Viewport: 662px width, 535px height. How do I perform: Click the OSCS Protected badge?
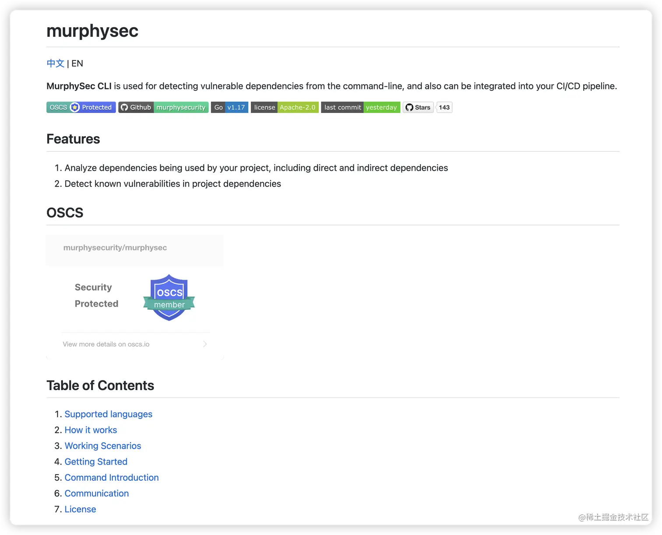click(x=81, y=107)
